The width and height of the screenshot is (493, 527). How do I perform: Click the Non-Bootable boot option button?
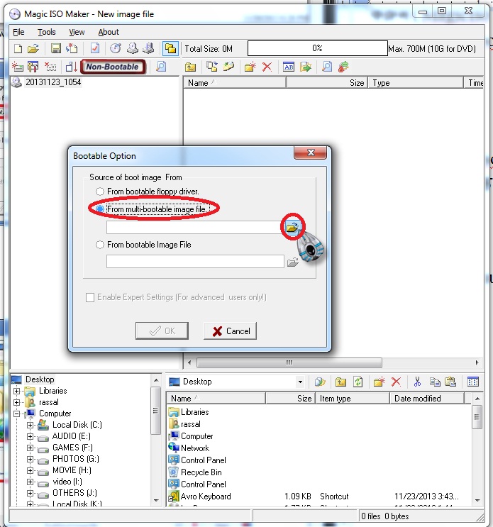pyautogui.click(x=113, y=67)
